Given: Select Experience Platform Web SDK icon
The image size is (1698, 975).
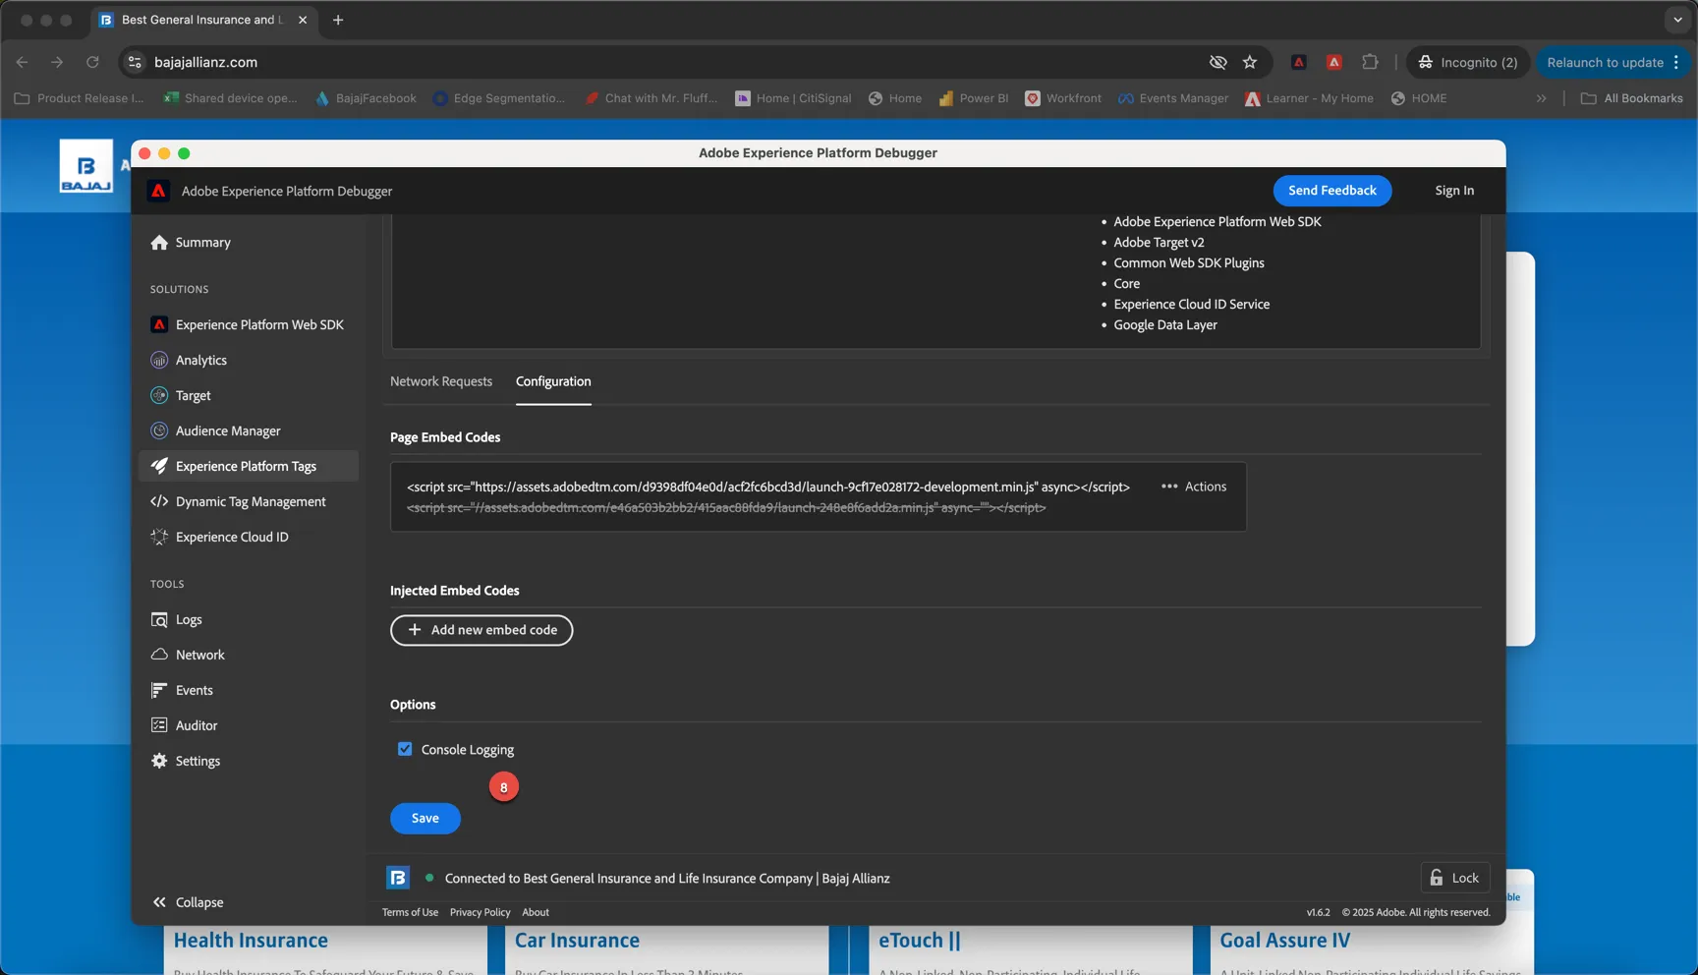Looking at the screenshot, I should click(159, 325).
